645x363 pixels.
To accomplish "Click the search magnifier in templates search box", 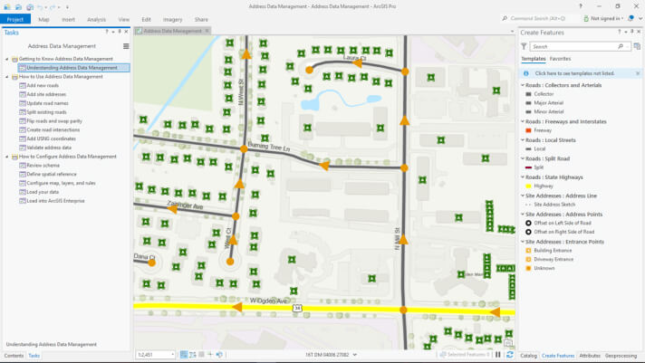I will tap(621, 46).
